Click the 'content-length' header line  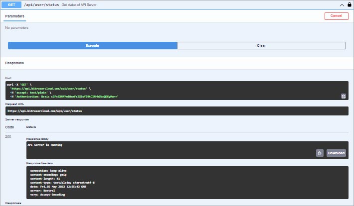(45, 179)
